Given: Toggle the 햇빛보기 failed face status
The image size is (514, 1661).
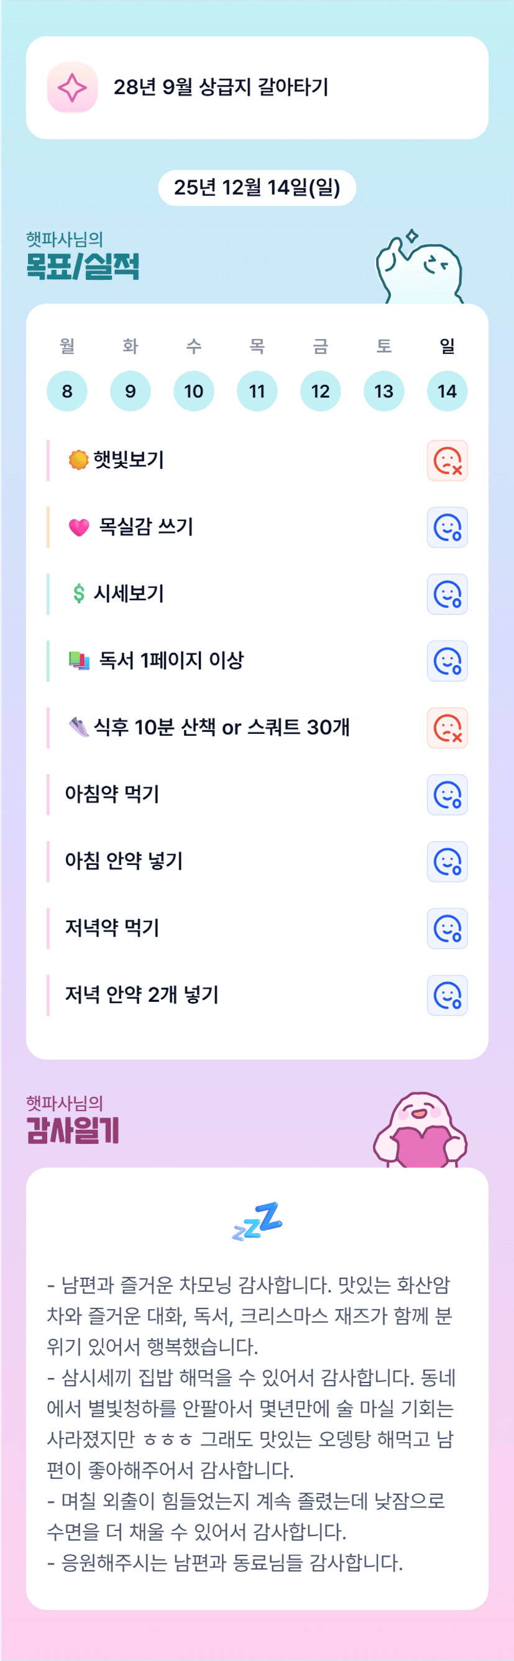Looking at the screenshot, I should coord(447,460).
